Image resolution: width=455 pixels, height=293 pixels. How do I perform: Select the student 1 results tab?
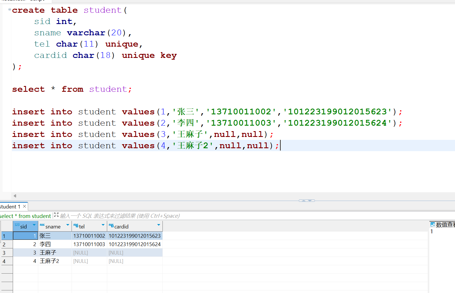click(x=10, y=207)
